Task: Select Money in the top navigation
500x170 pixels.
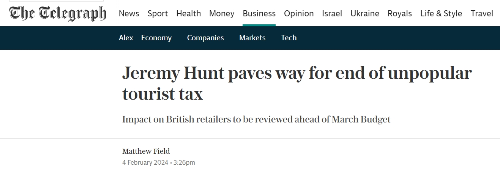Action: click(x=222, y=14)
